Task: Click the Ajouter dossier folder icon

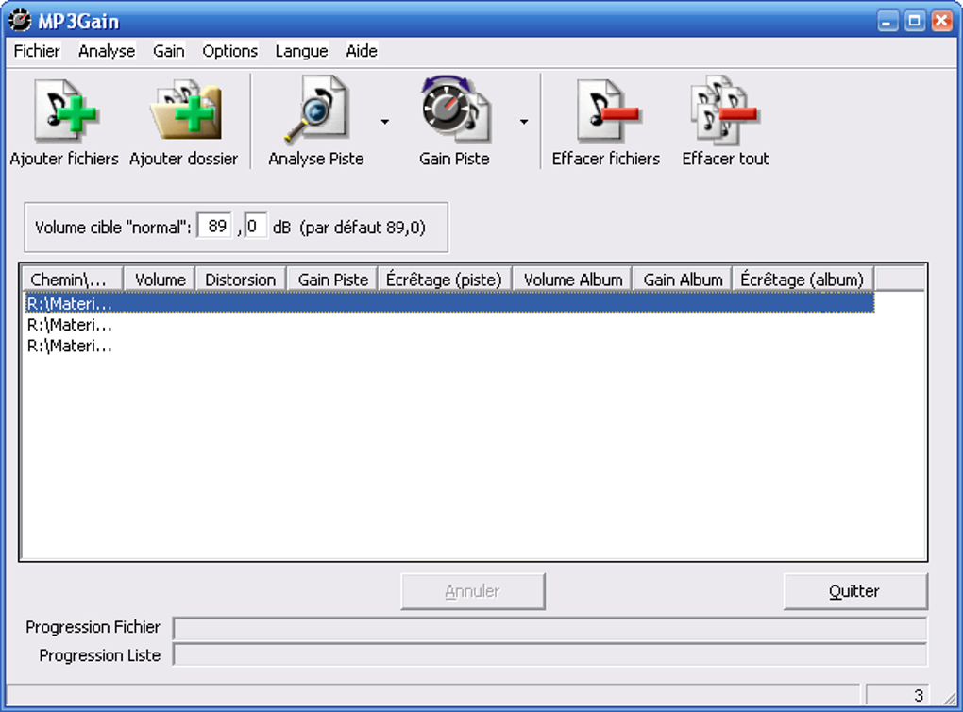Action: coord(185,110)
